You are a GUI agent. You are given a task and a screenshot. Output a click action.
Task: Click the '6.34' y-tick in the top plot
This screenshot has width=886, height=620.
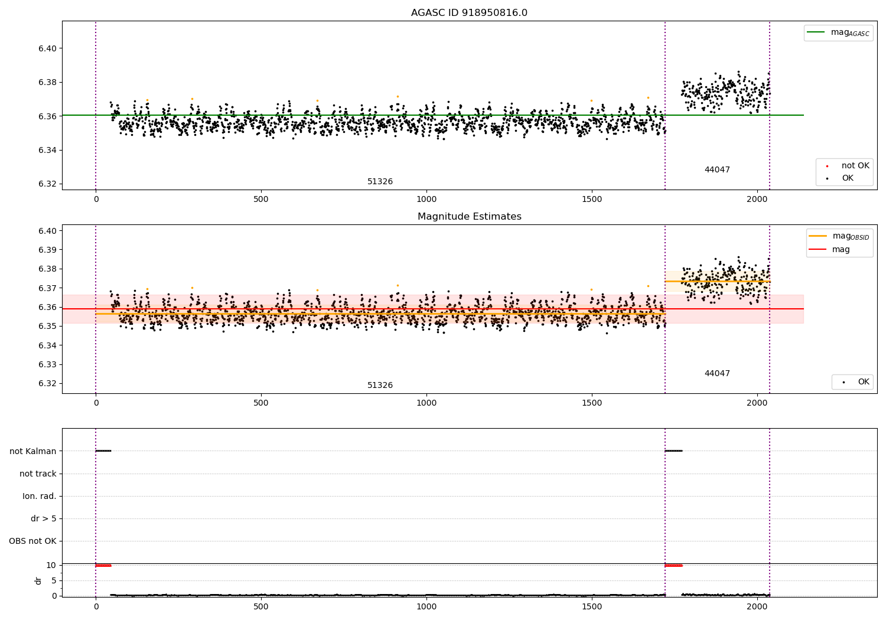coord(47,150)
